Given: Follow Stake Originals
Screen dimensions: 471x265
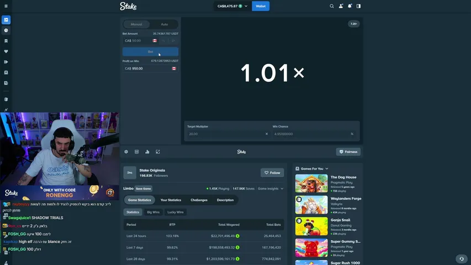Looking at the screenshot, I should point(272,173).
